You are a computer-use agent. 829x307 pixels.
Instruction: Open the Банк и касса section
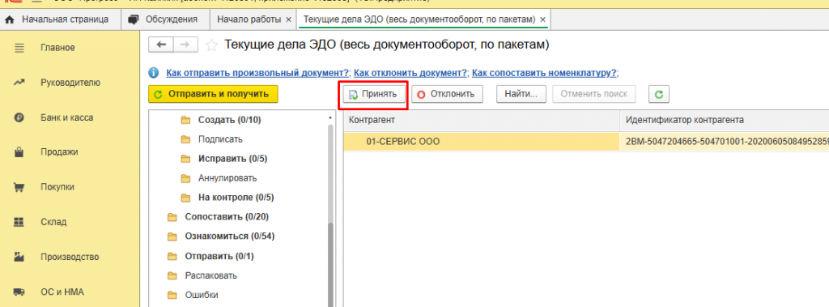tap(66, 117)
